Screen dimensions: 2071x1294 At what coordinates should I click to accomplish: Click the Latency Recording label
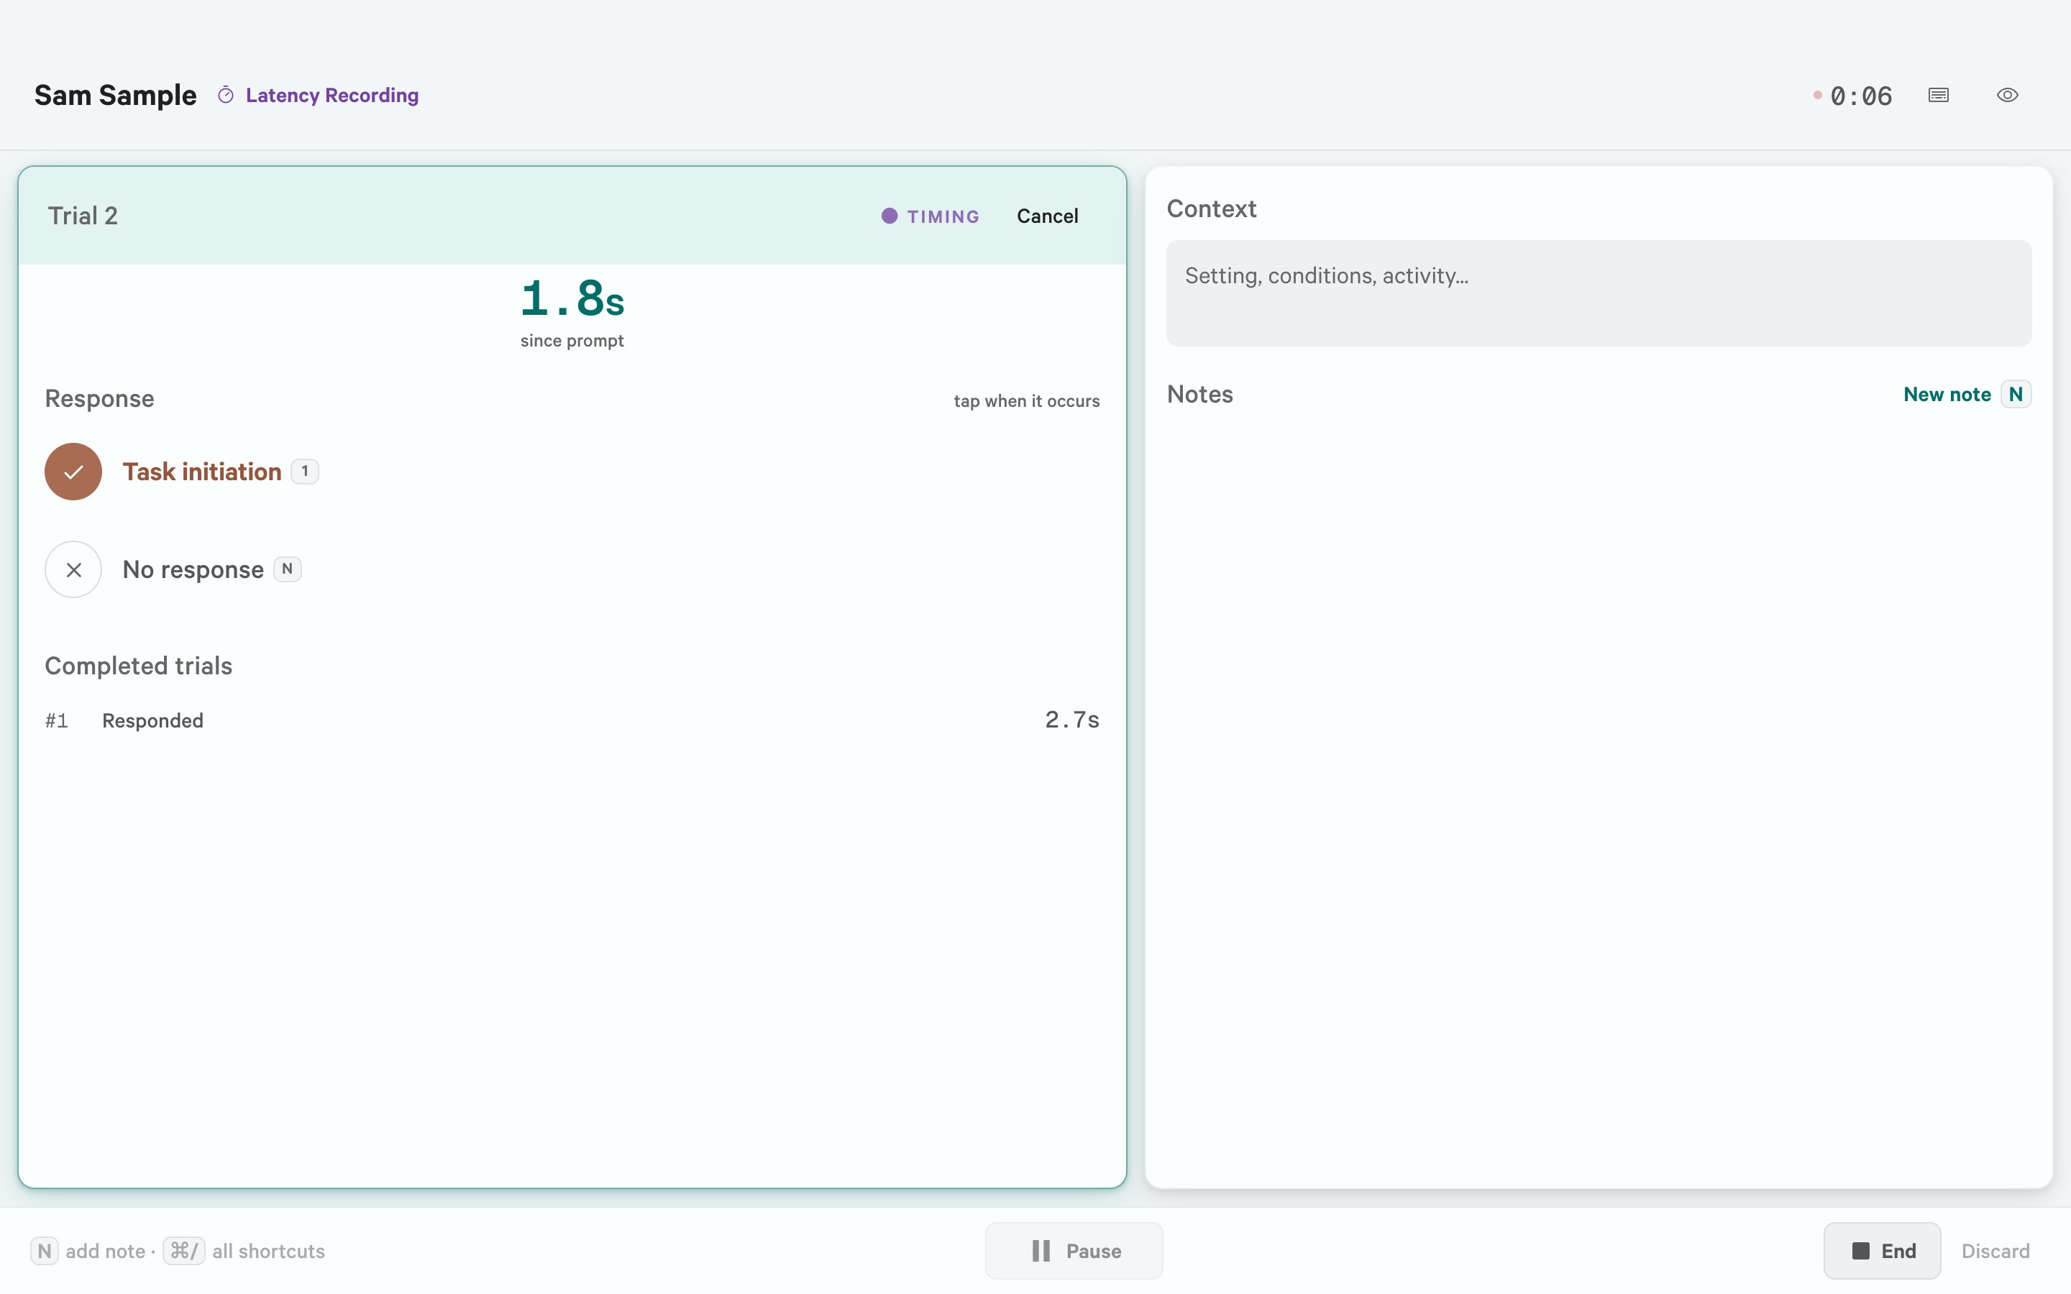click(332, 95)
